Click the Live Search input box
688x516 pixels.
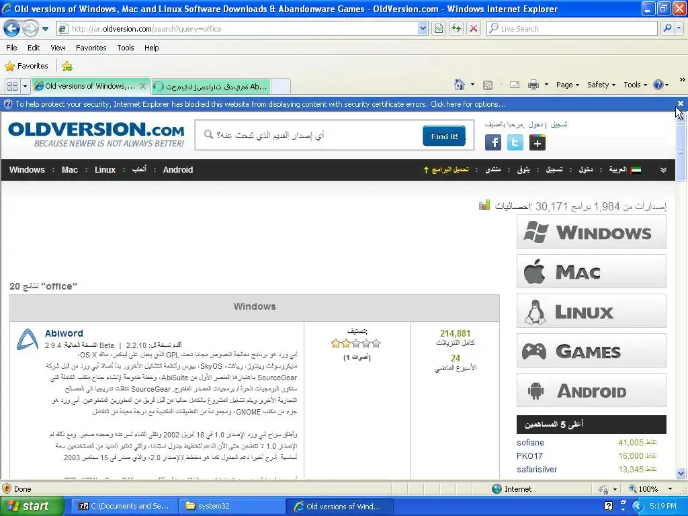[x=572, y=29]
